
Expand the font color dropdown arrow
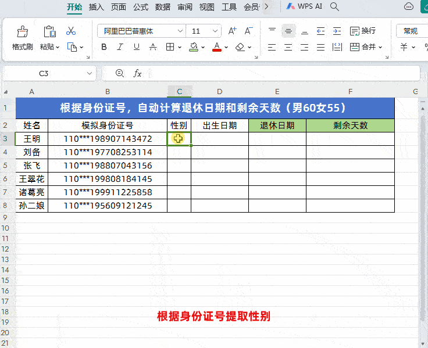pos(226,48)
